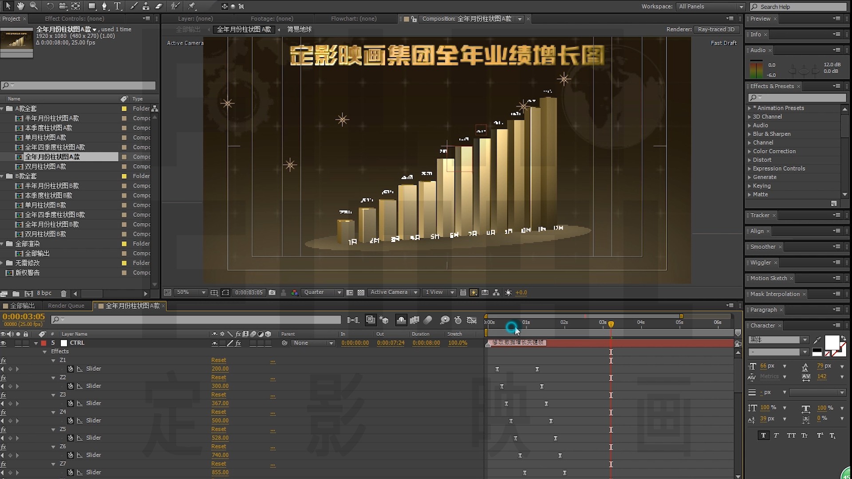
Task: Click the show channel RGB icon
Action: [x=294, y=292]
